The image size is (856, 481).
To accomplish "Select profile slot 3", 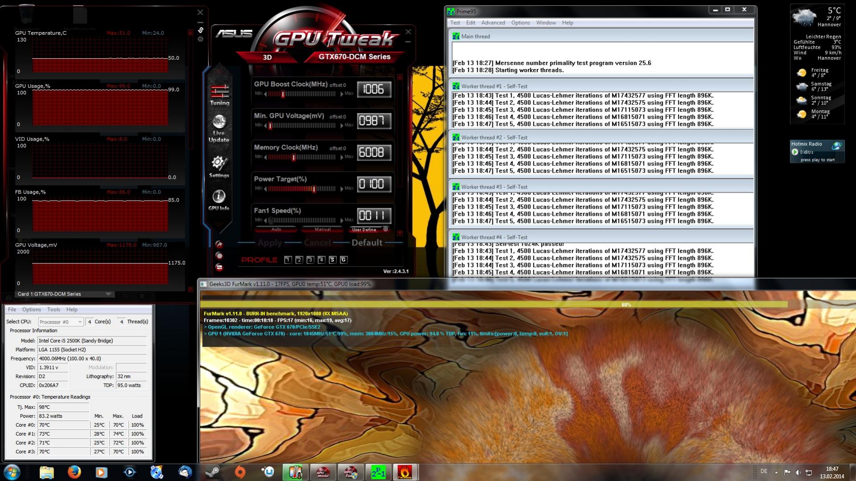I will [310, 259].
